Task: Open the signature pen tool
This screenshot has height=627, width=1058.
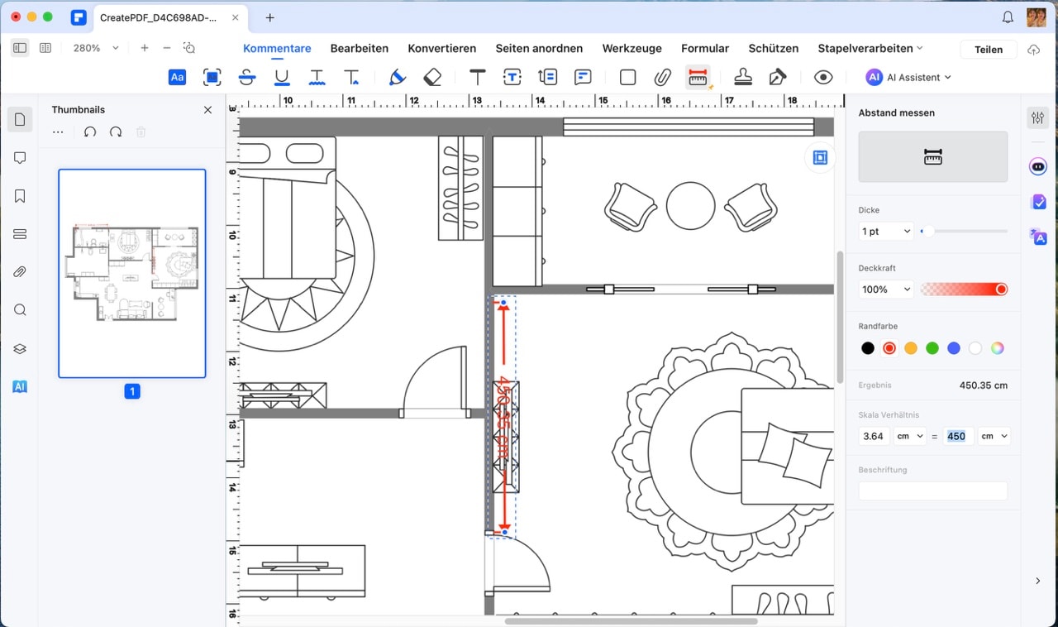Action: click(x=777, y=77)
